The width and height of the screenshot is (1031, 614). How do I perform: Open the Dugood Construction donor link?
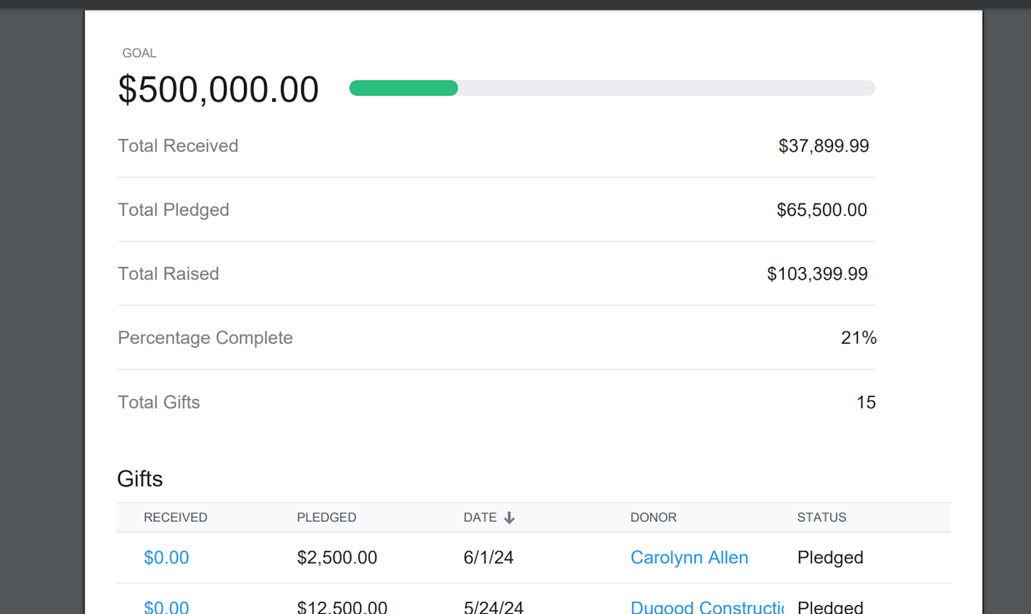[x=706, y=607]
